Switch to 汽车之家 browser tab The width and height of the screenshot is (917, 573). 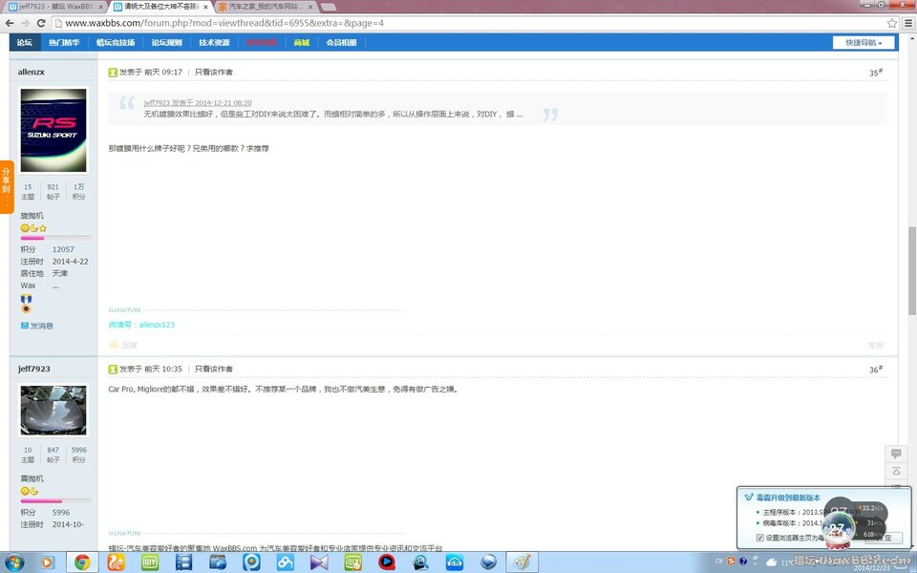[263, 7]
